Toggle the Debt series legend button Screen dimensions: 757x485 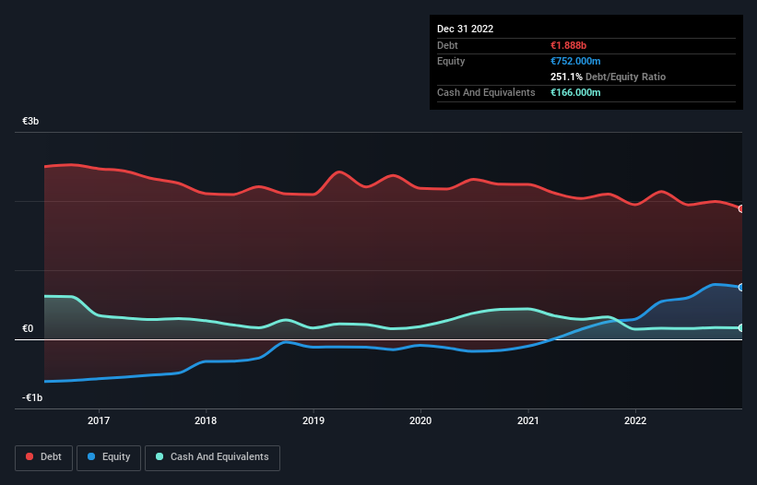(43, 457)
